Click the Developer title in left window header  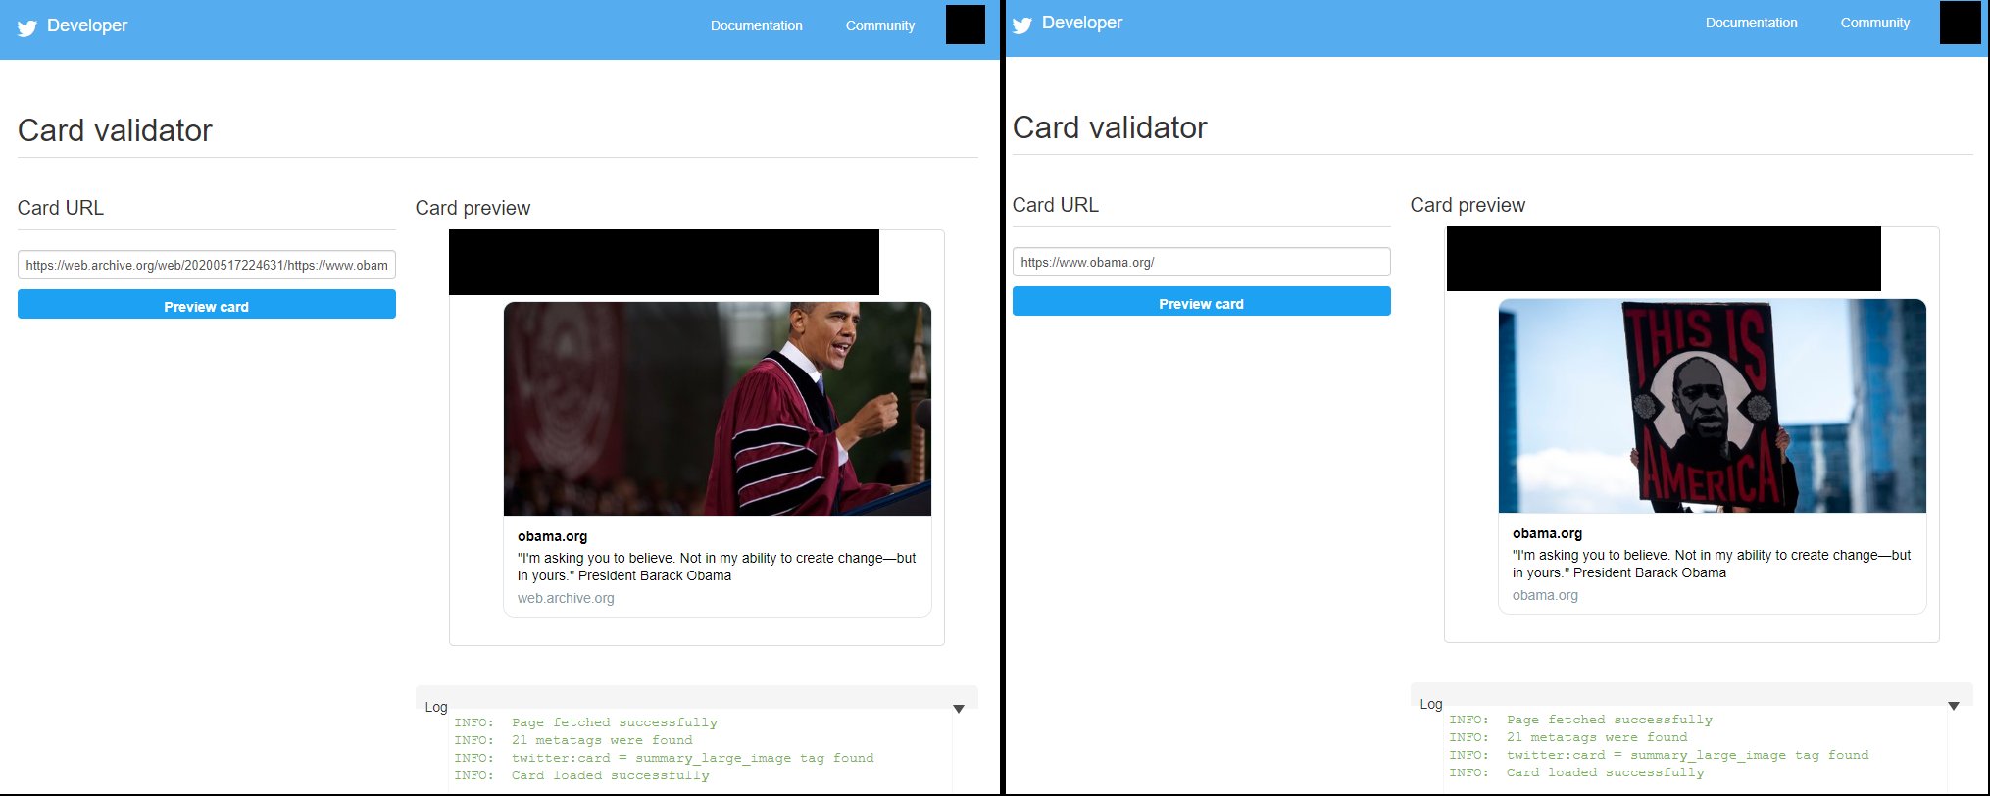click(x=87, y=25)
